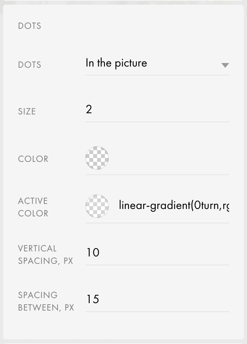247x344 pixels.
Task: Click the COLOR label
Action: (33, 159)
